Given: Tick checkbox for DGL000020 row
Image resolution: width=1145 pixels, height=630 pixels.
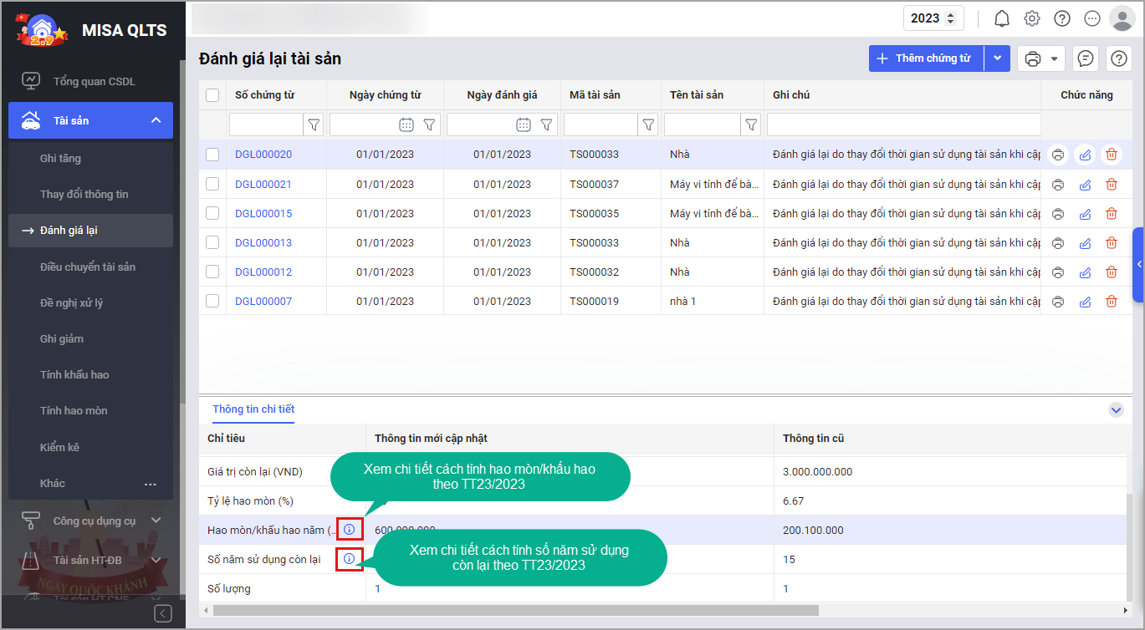Looking at the screenshot, I should [212, 155].
